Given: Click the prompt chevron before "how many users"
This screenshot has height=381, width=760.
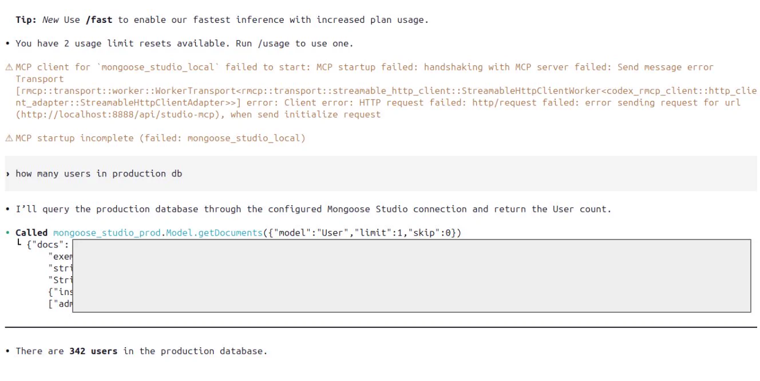Looking at the screenshot, I should 7,174.
